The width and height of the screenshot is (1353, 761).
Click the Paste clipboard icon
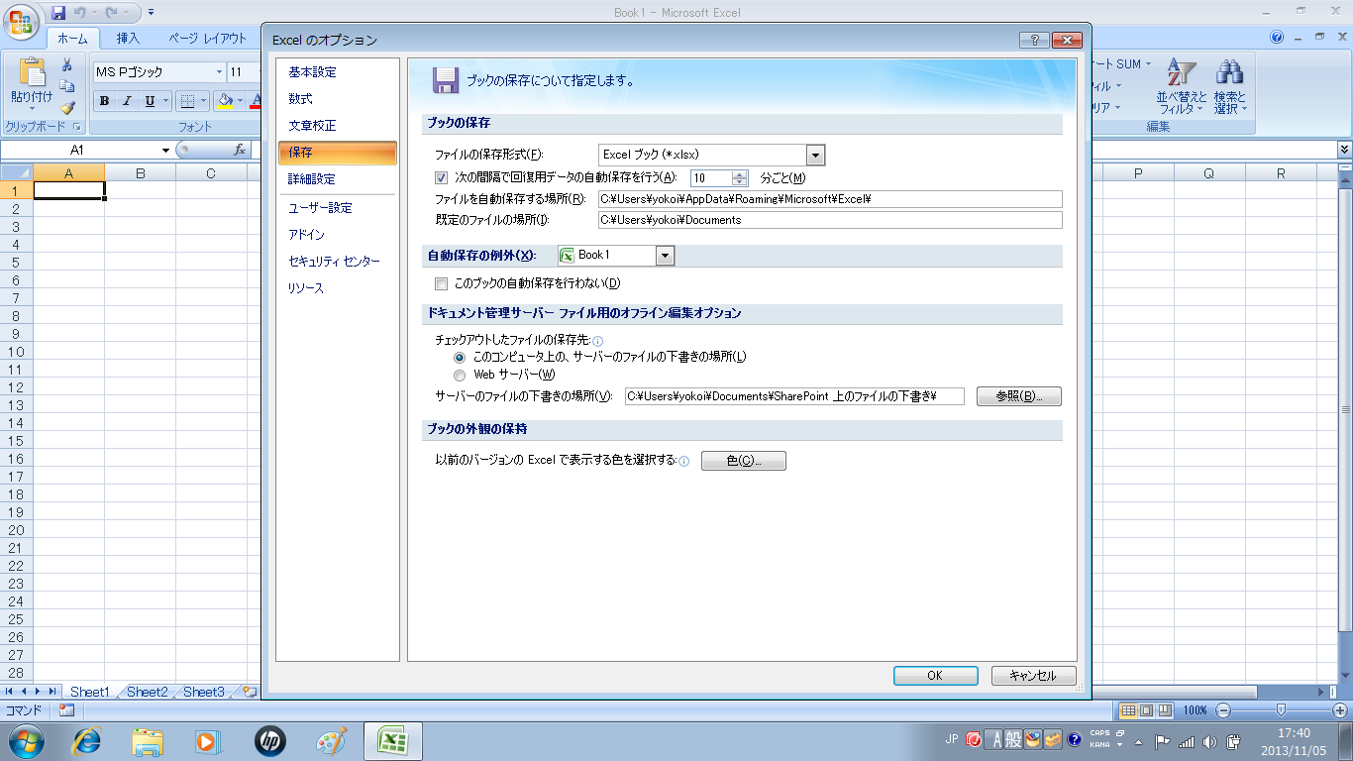click(x=31, y=75)
